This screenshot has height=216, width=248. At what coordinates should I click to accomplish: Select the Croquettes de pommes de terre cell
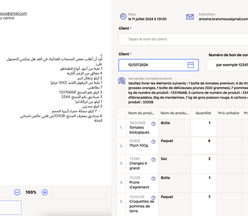[x=142, y=204]
